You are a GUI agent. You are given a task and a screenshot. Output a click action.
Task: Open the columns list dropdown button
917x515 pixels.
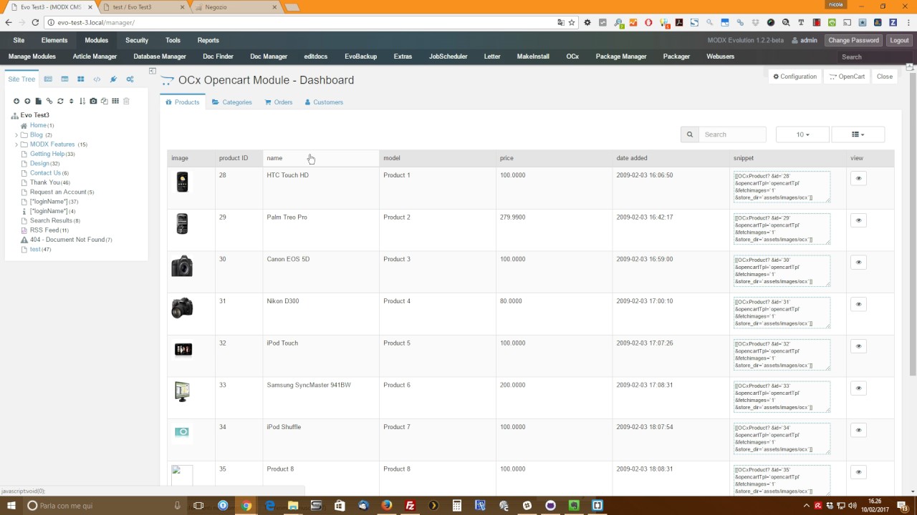coord(858,134)
